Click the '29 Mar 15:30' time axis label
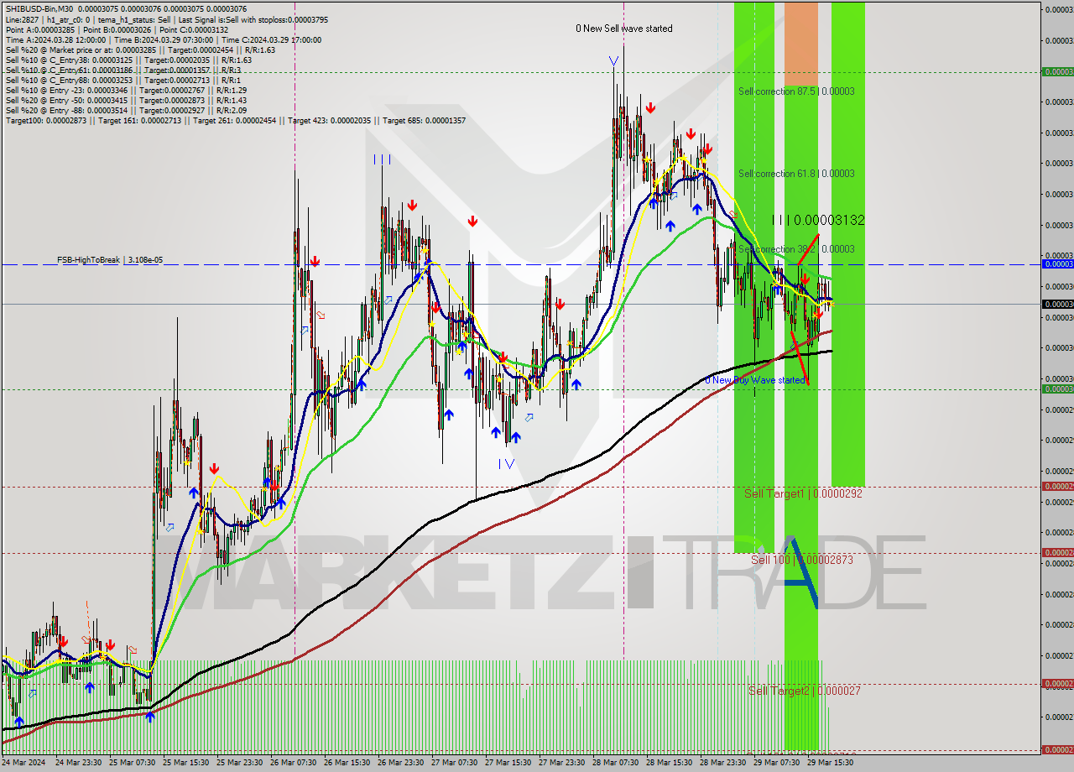1074x772 pixels. click(831, 763)
